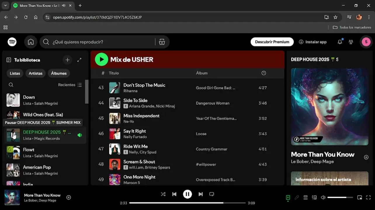Image resolution: width=375 pixels, height=210 pixels.
Task: Select track Say It Right
Action: click(x=135, y=131)
